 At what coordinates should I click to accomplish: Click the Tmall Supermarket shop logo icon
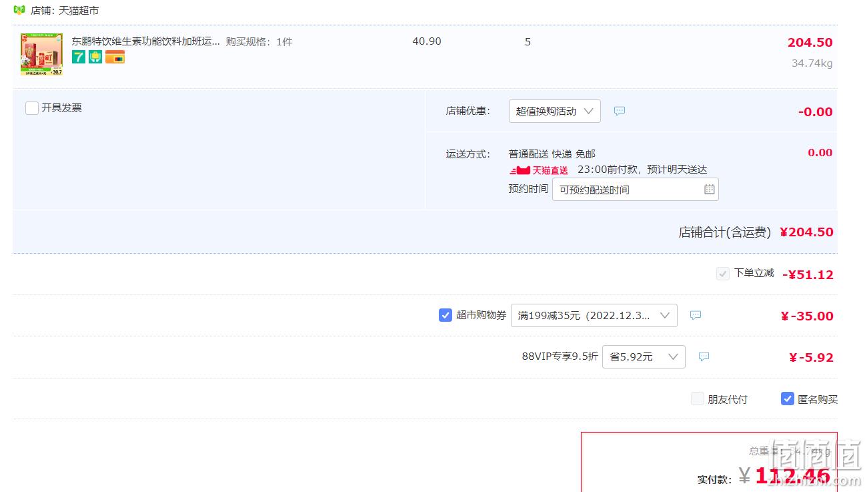19,10
